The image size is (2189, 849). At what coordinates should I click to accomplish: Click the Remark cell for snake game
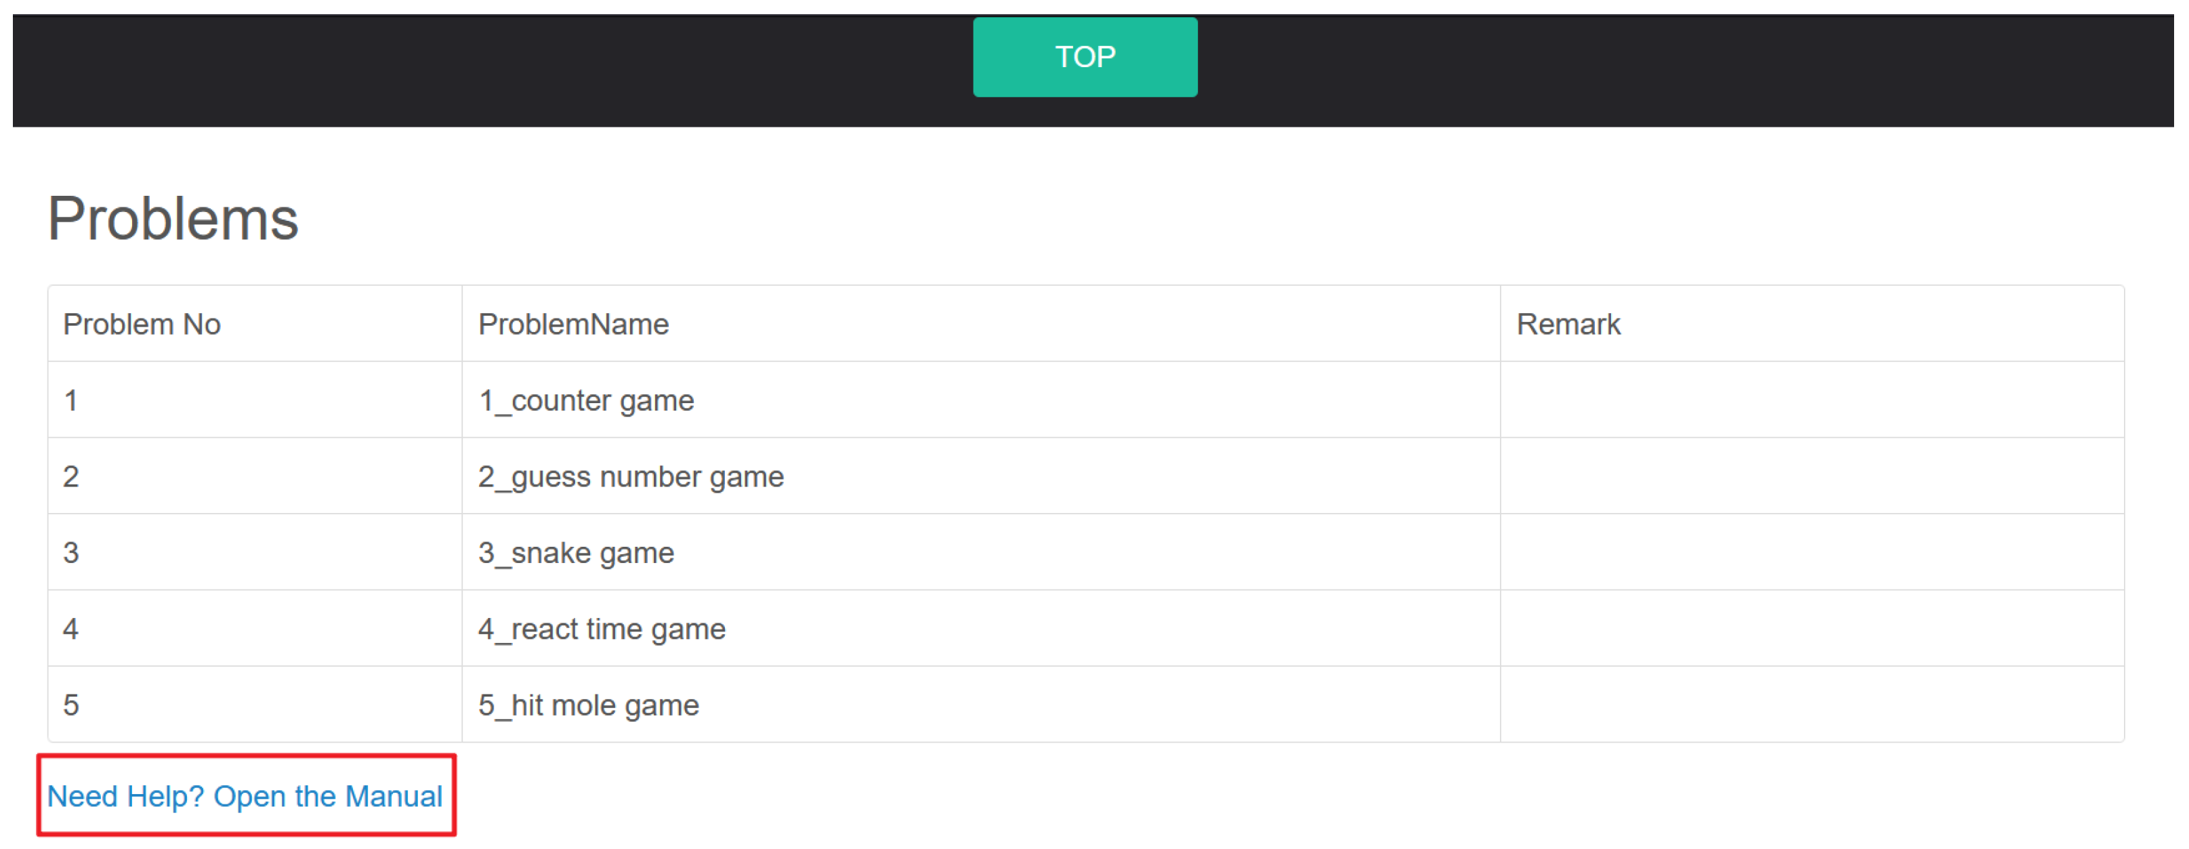(1811, 554)
